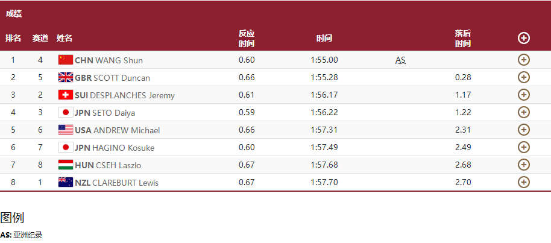Click the Great Britain flag icon
The image size is (551, 243).
click(66, 77)
